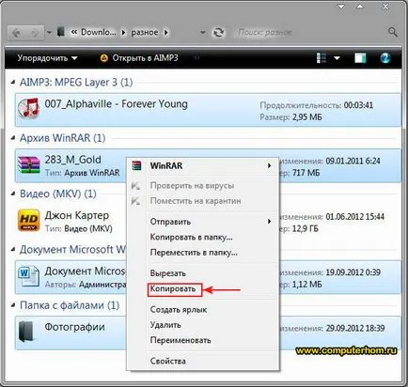Open the Упорядочить menu
408x387 pixels.
(47, 58)
